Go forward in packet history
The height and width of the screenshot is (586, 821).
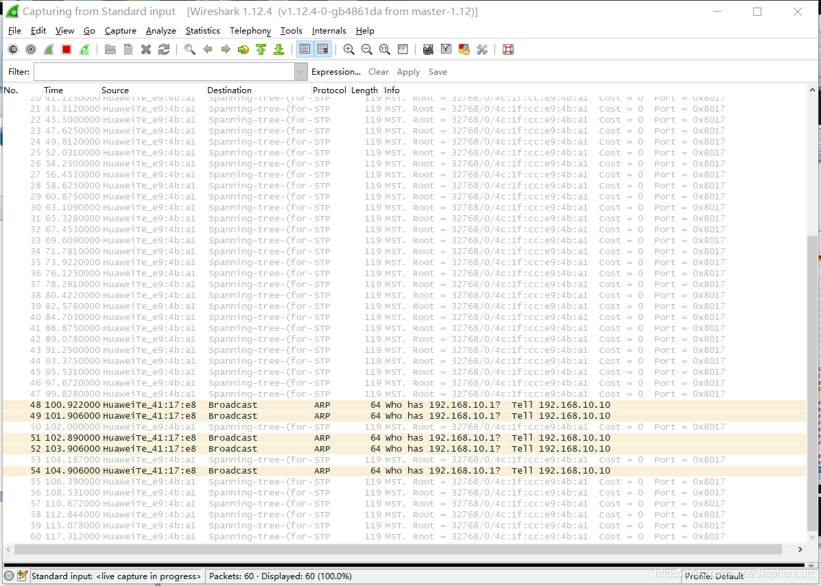pyautogui.click(x=226, y=49)
